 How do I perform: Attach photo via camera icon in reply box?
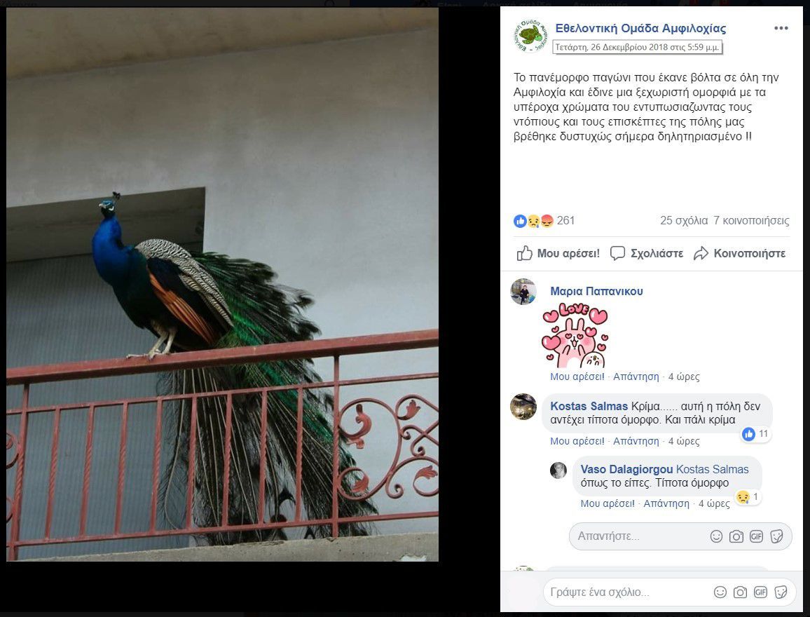pyautogui.click(x=736, y=536)
